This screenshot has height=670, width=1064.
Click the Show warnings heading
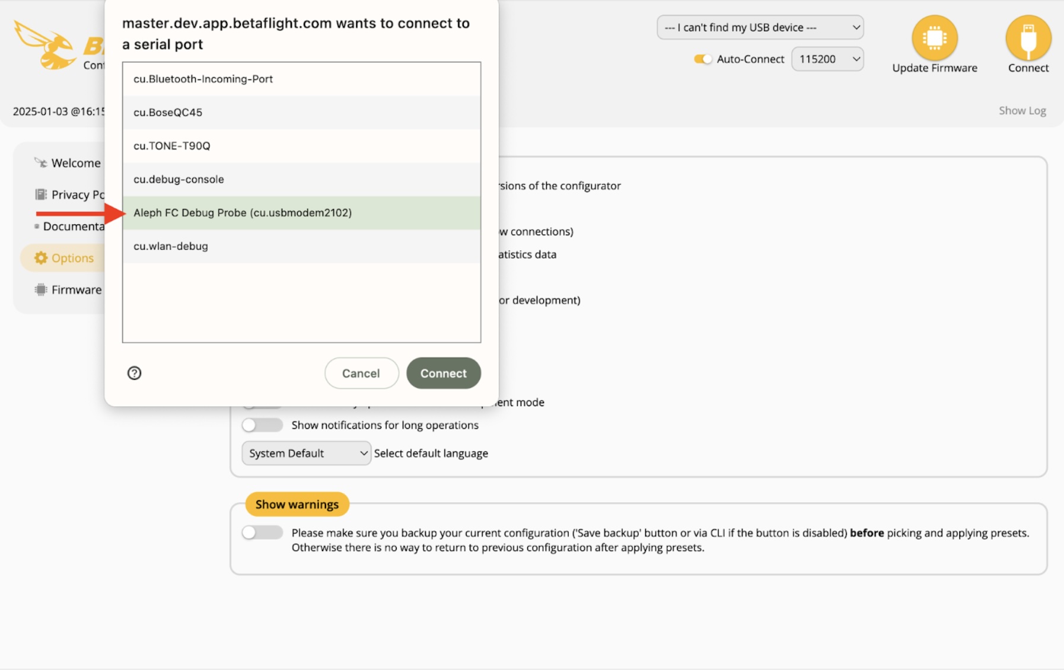point(297,504)
